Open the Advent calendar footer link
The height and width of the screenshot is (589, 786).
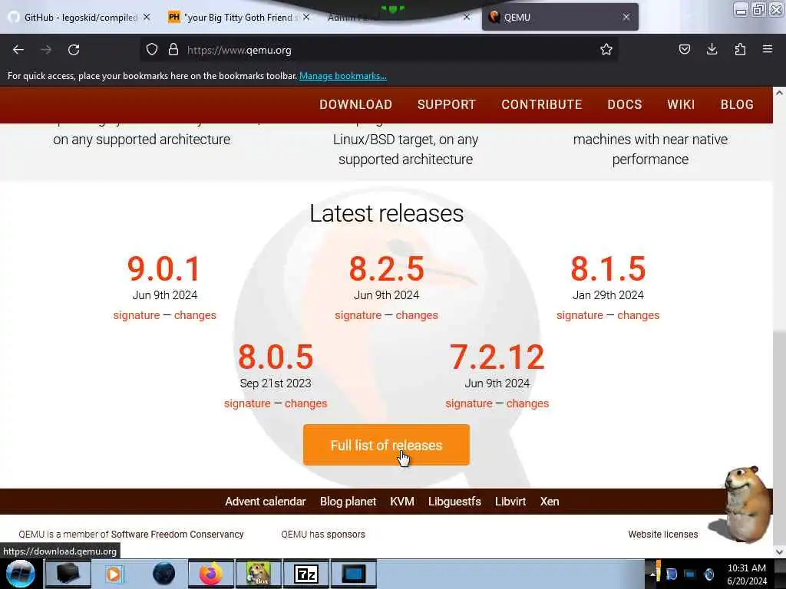[265, 502]
